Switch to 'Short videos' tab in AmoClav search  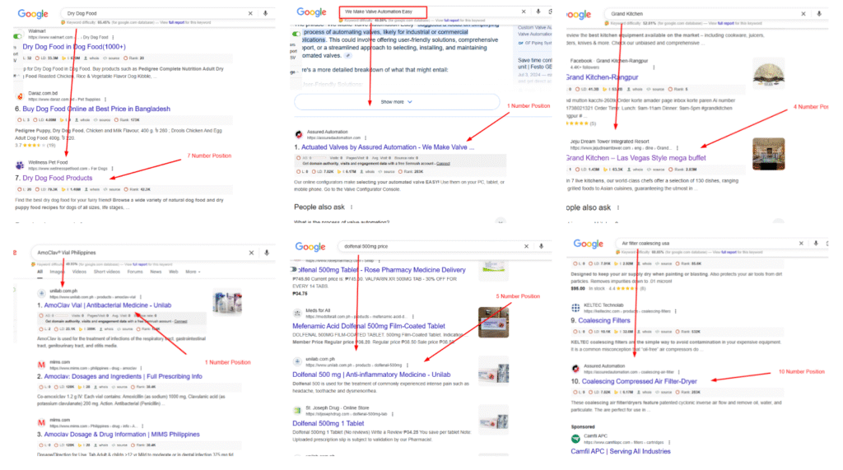(x=107, y=272)
